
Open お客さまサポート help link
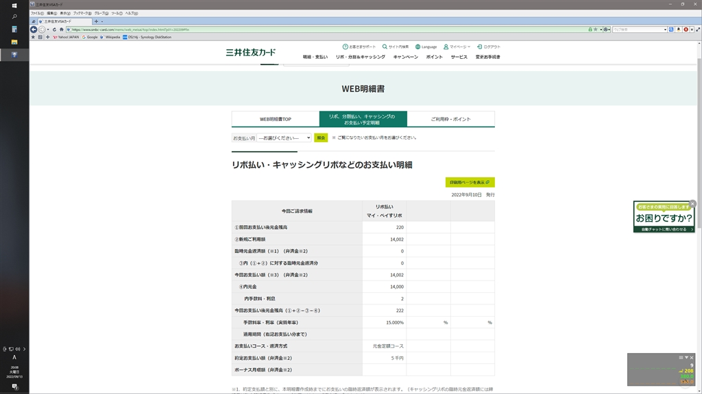[359, 47]
